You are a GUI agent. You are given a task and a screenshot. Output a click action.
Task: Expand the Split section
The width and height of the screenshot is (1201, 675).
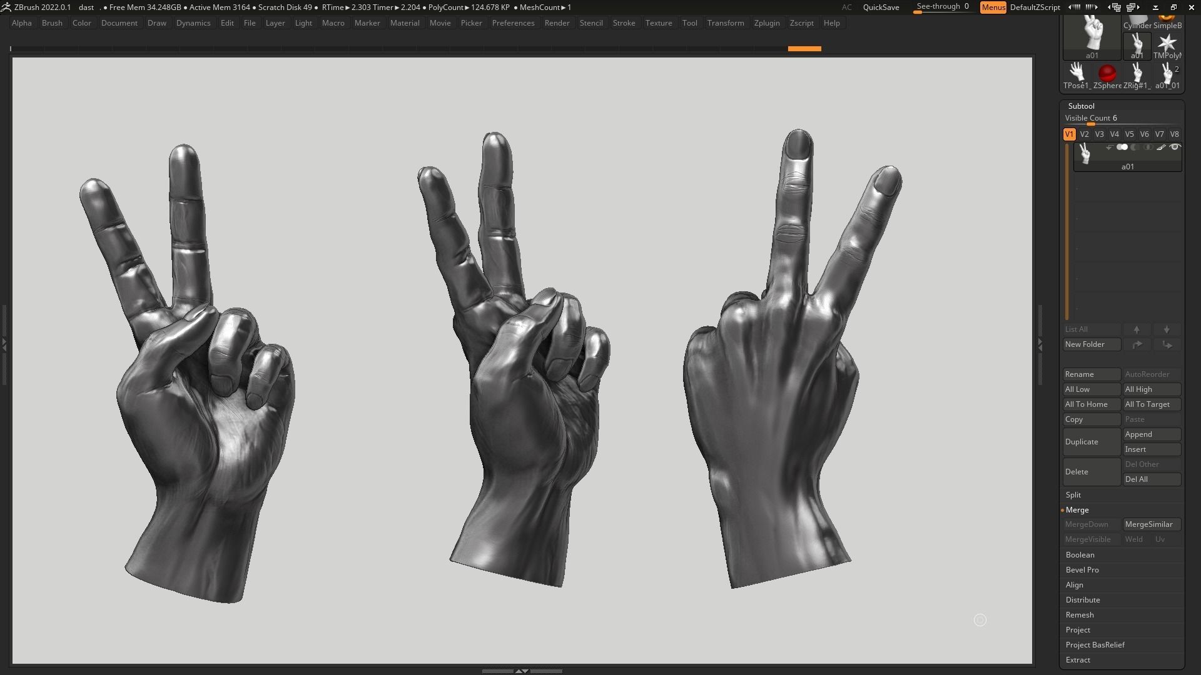click(x=1073, y=495)
